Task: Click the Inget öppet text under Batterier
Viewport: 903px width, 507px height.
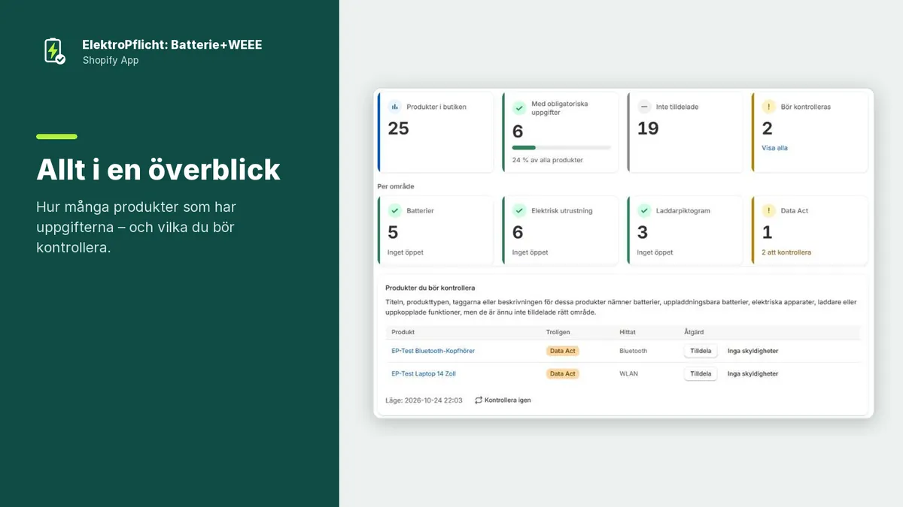Action: (406, 252)
